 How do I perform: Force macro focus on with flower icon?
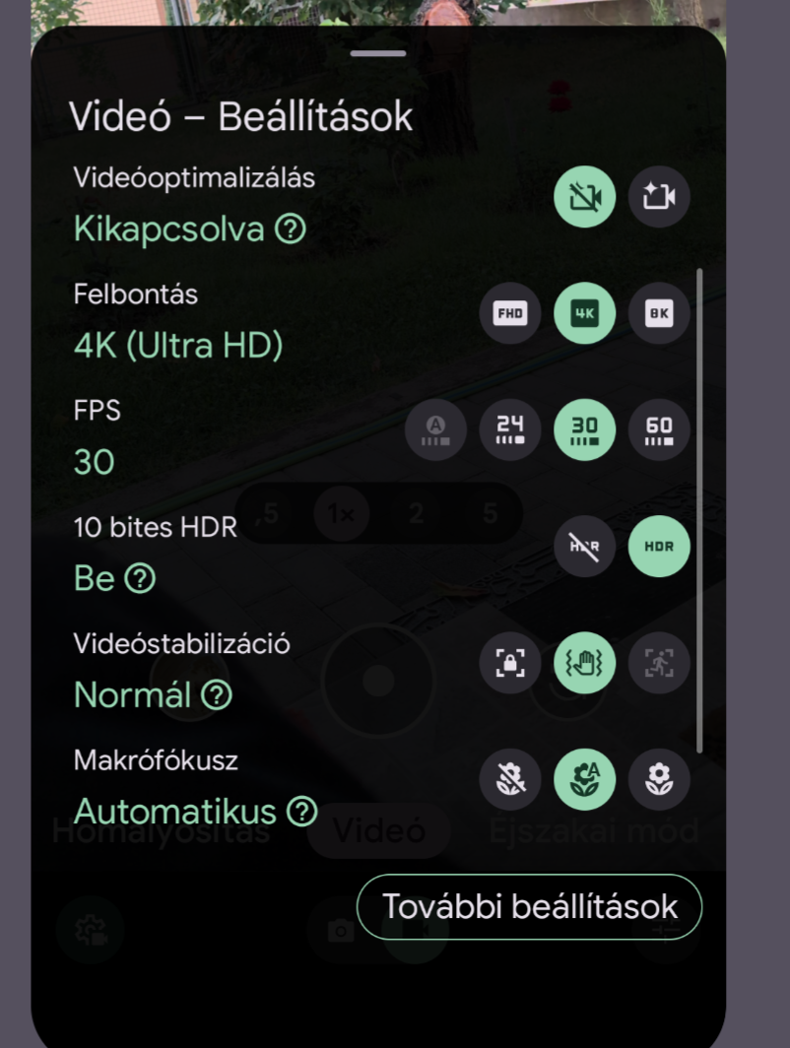[659, 778]
